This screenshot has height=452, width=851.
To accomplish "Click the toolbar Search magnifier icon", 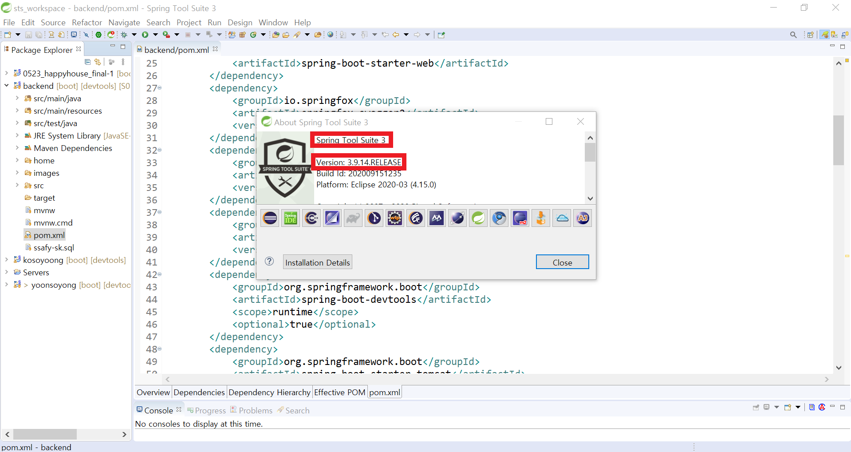I will pos(793,35).
